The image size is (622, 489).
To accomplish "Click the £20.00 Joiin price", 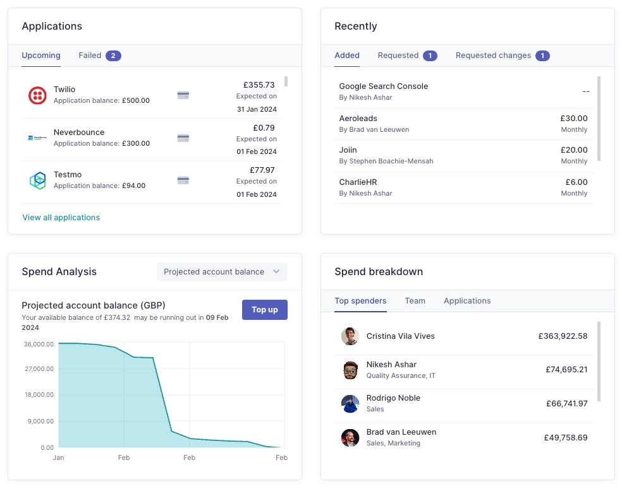I will [573, 150].
